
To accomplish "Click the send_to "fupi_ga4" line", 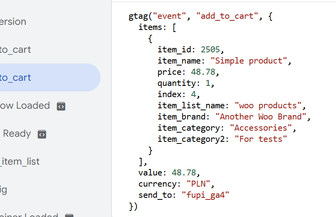I will [184, 195].
